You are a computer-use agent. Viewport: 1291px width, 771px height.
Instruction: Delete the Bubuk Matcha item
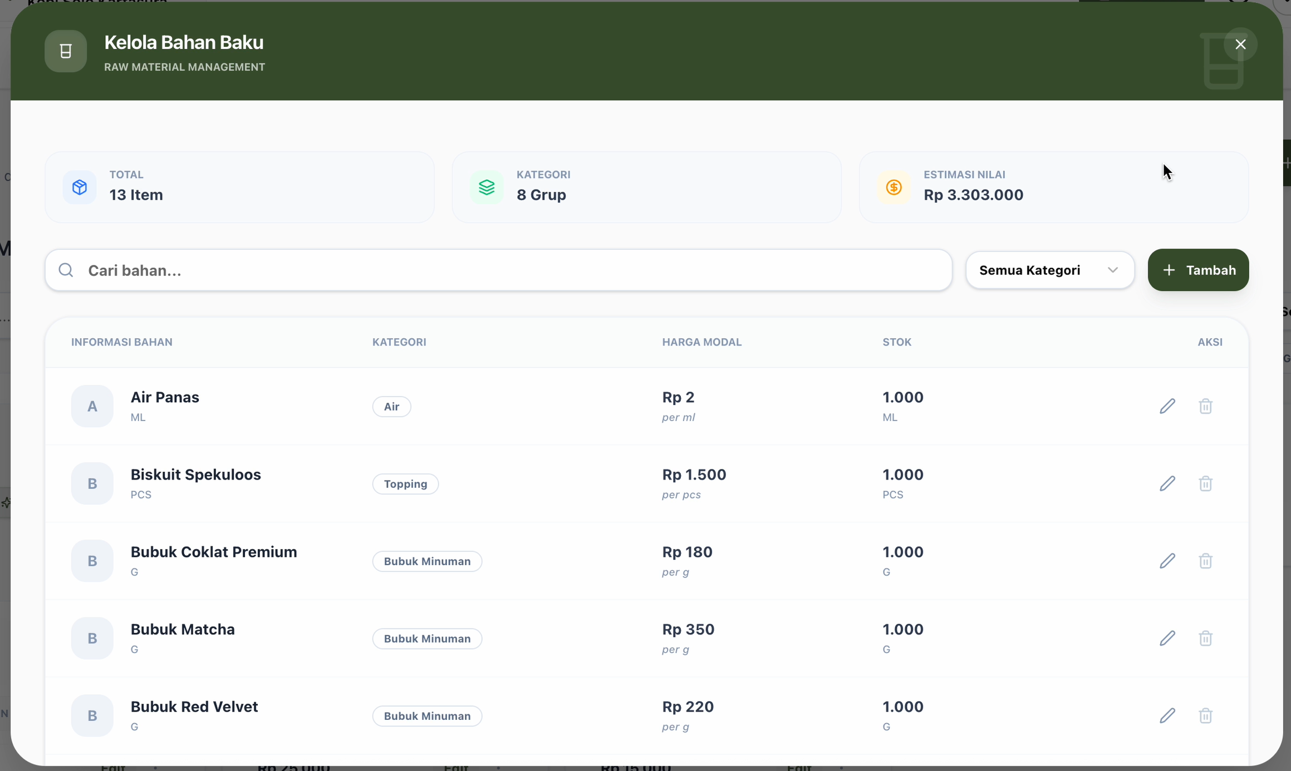coord(1205,638)
